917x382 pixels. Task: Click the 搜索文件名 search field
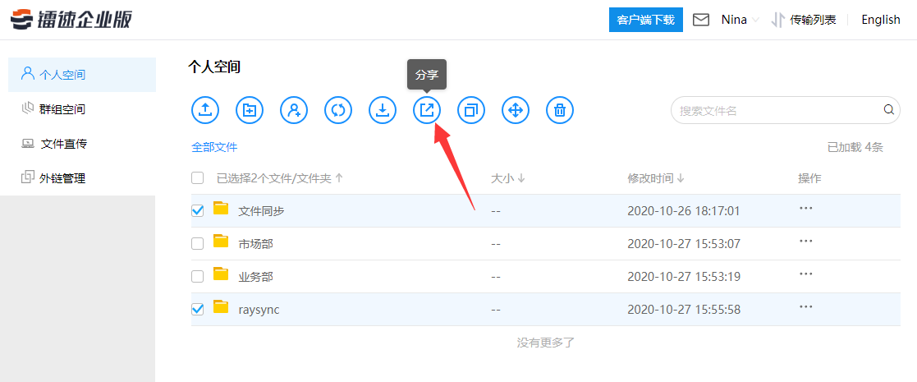point(776,110)
